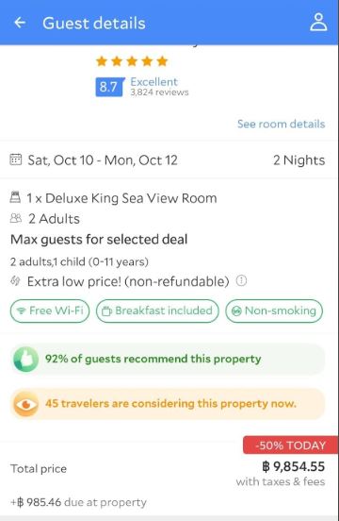Tap the back arrow icon
Screen dimensions: 339x521
20,23
